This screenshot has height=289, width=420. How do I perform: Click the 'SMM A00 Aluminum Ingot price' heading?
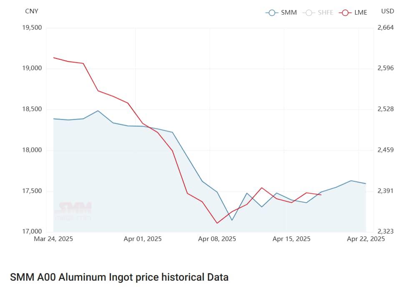119,277
